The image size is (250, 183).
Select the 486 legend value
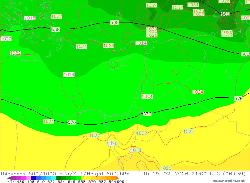(20, 182)
